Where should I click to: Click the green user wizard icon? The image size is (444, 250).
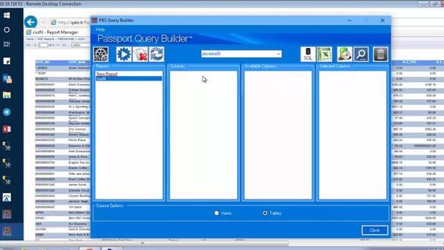click(344, 54)
